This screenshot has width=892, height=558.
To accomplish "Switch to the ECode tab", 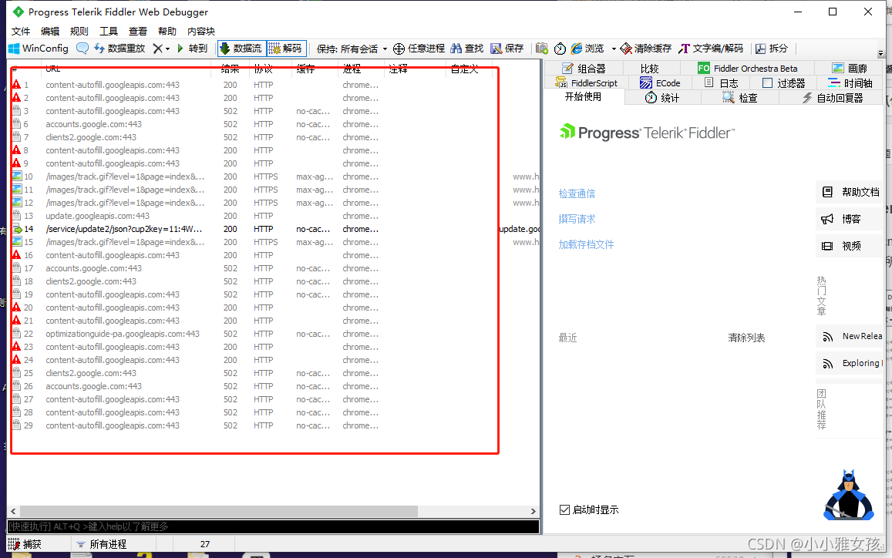I will (660, 83).
